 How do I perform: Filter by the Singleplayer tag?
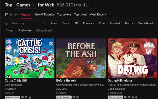(26, 30)
